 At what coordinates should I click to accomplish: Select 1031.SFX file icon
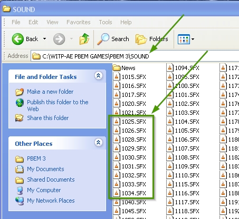(x=117, y=166)
